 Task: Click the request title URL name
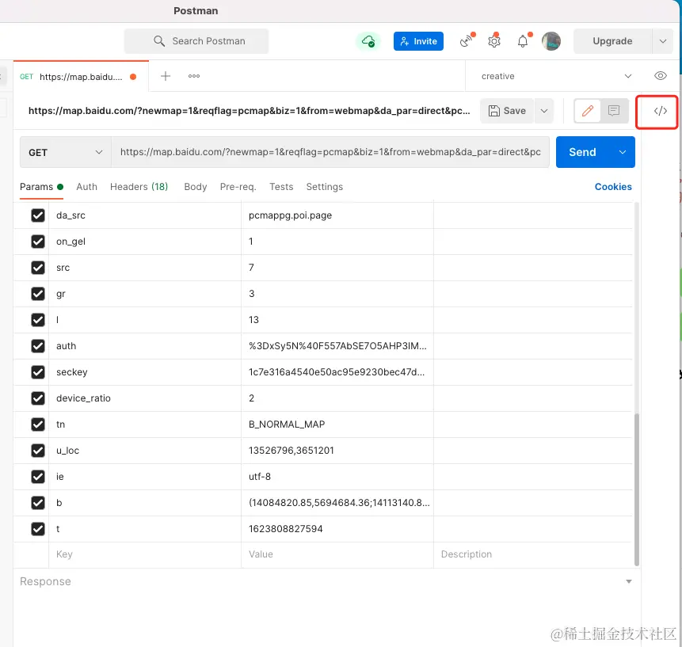coord(250,111)
